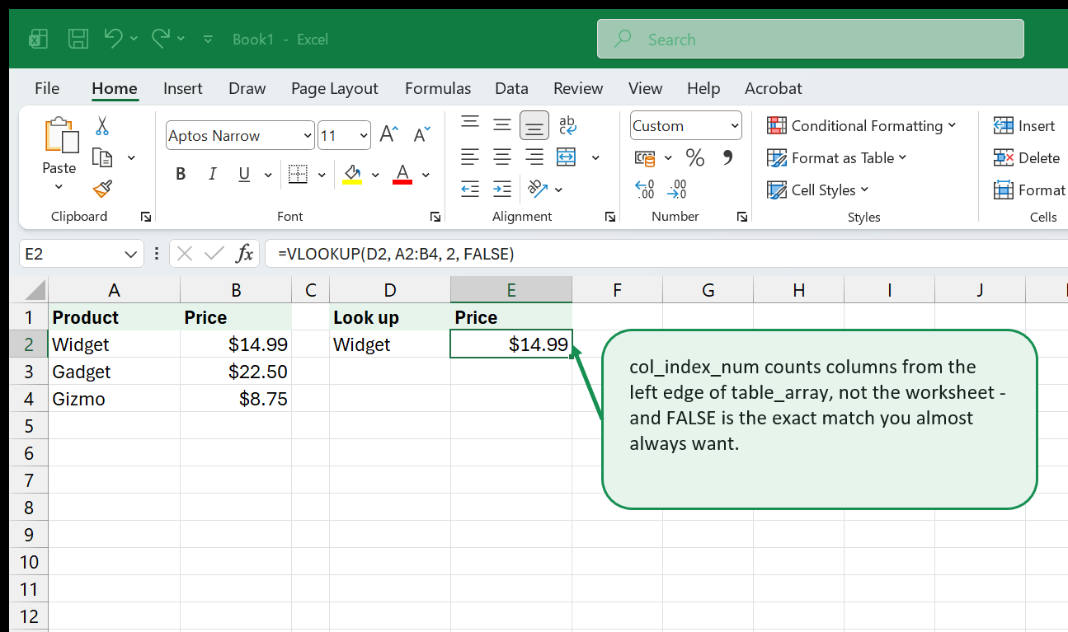Screen dimensions: 1068x632
Task: Align text left
Action: 470,157
